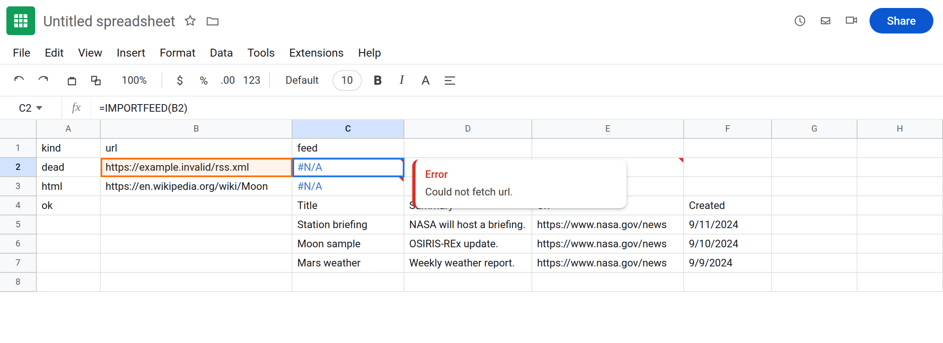Open the View menu
Viewport: 943px width, 343px height.
click(90, 53)
